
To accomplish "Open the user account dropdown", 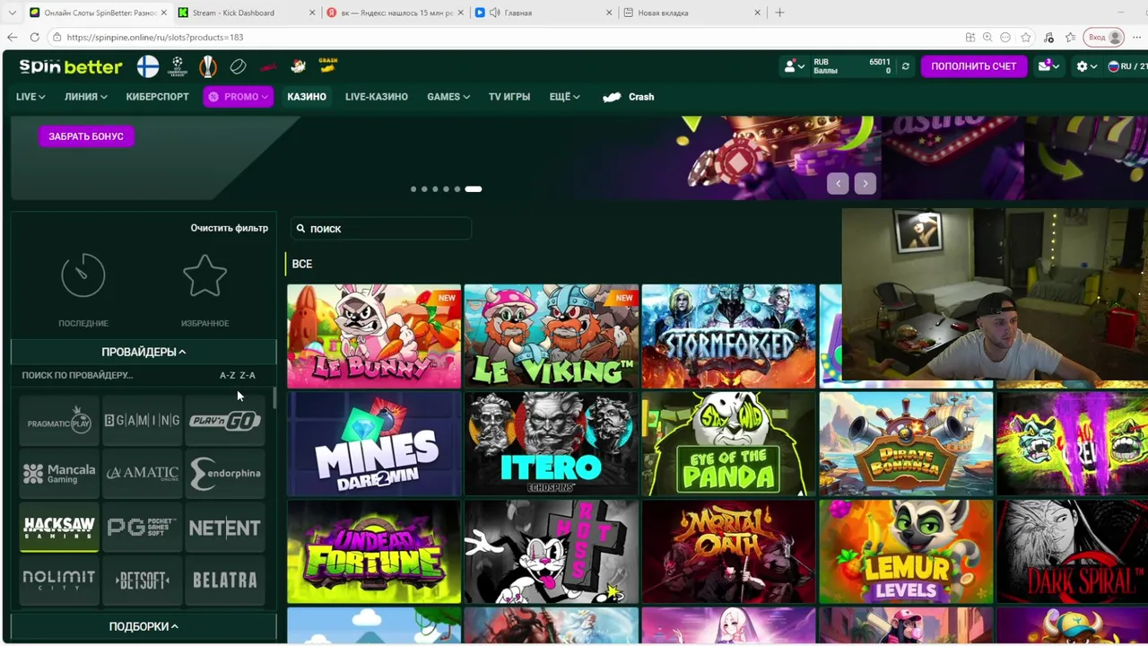I will tap(795, 66).
